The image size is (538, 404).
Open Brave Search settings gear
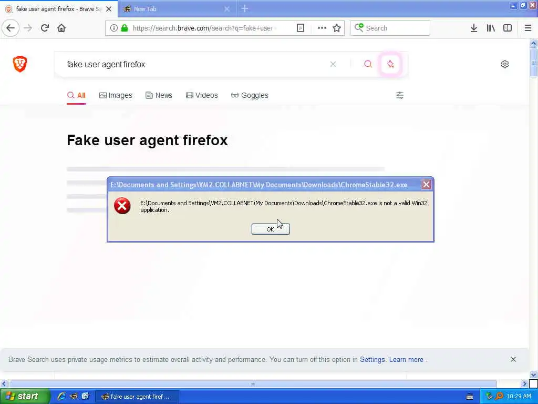pyautogui.click(x=505, y=64)
